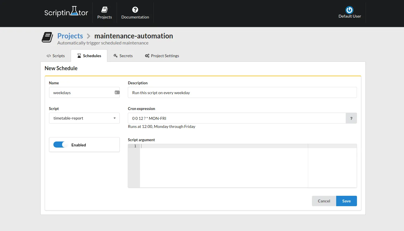404x231 pixels.
Task: Switch to the Scripts tab
Action: click(x=56, y=56)
